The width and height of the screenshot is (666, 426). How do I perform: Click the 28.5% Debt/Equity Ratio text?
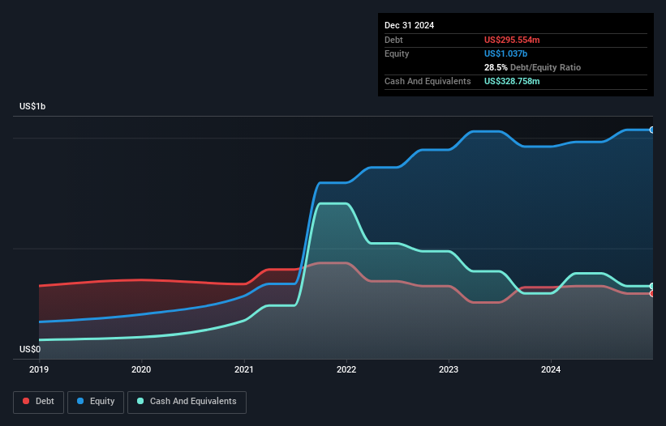(x=532, y=67)
